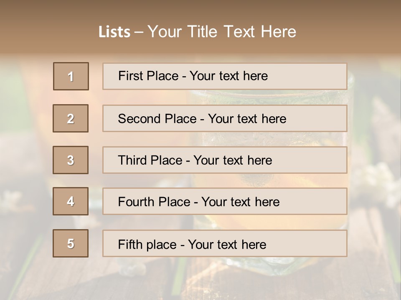Select the number 2 box
This screenshot has width=401, height=300.
pos(71,118)
